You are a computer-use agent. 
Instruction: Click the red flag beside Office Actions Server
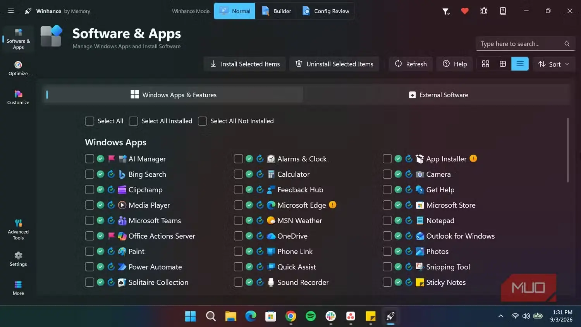(112, 236)
